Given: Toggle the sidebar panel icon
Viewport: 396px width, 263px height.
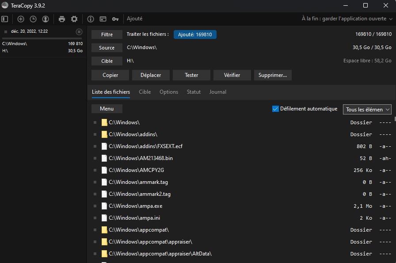Looking at the screenshot, I should (x=5, y=19).
